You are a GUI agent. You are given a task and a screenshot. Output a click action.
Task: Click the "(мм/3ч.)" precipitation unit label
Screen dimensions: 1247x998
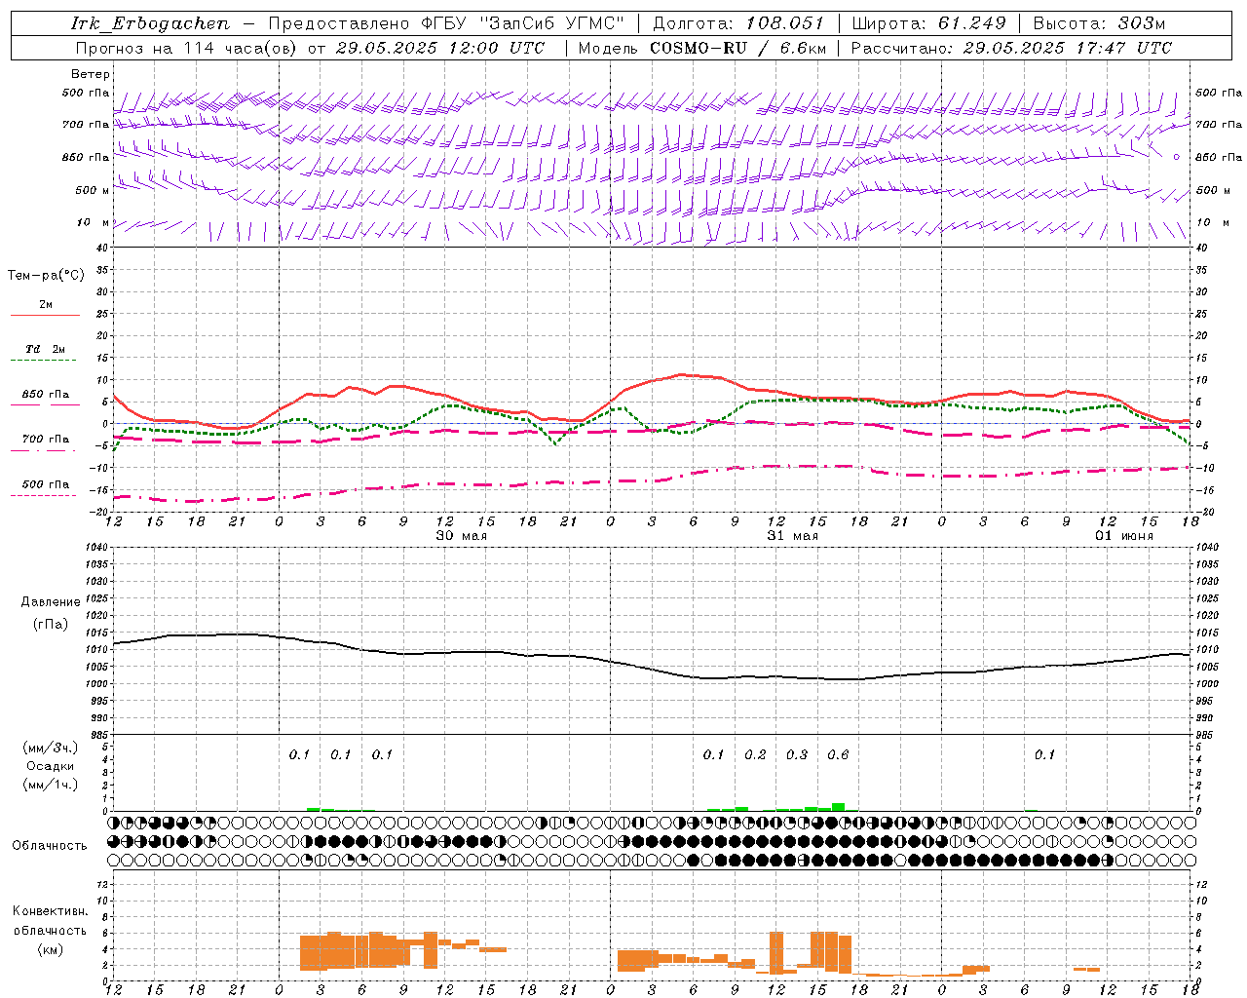(x=50, y=748)
